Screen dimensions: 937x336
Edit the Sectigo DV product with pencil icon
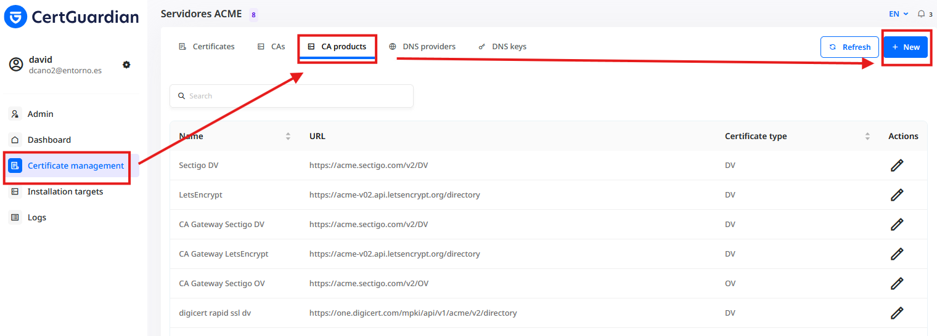coord(897,165)
